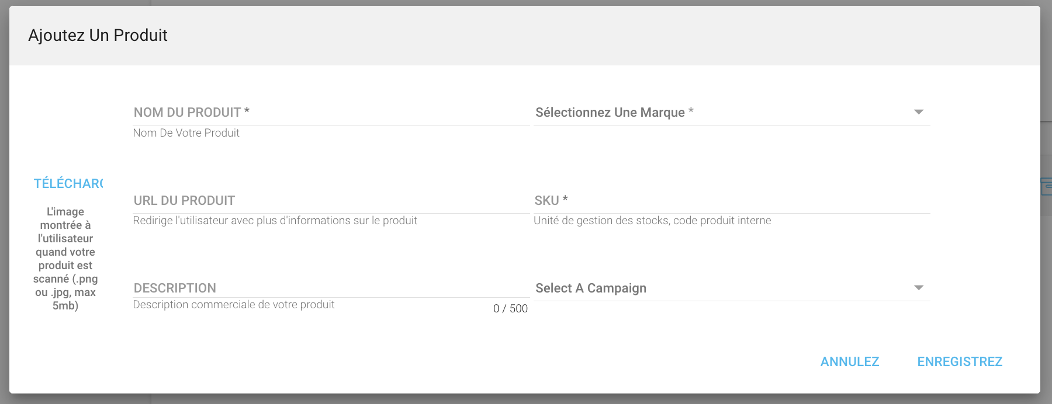Click the dimmed backdrop below the dialog
The width and height of the screenshot is (1052, 404).
[526, 399]
